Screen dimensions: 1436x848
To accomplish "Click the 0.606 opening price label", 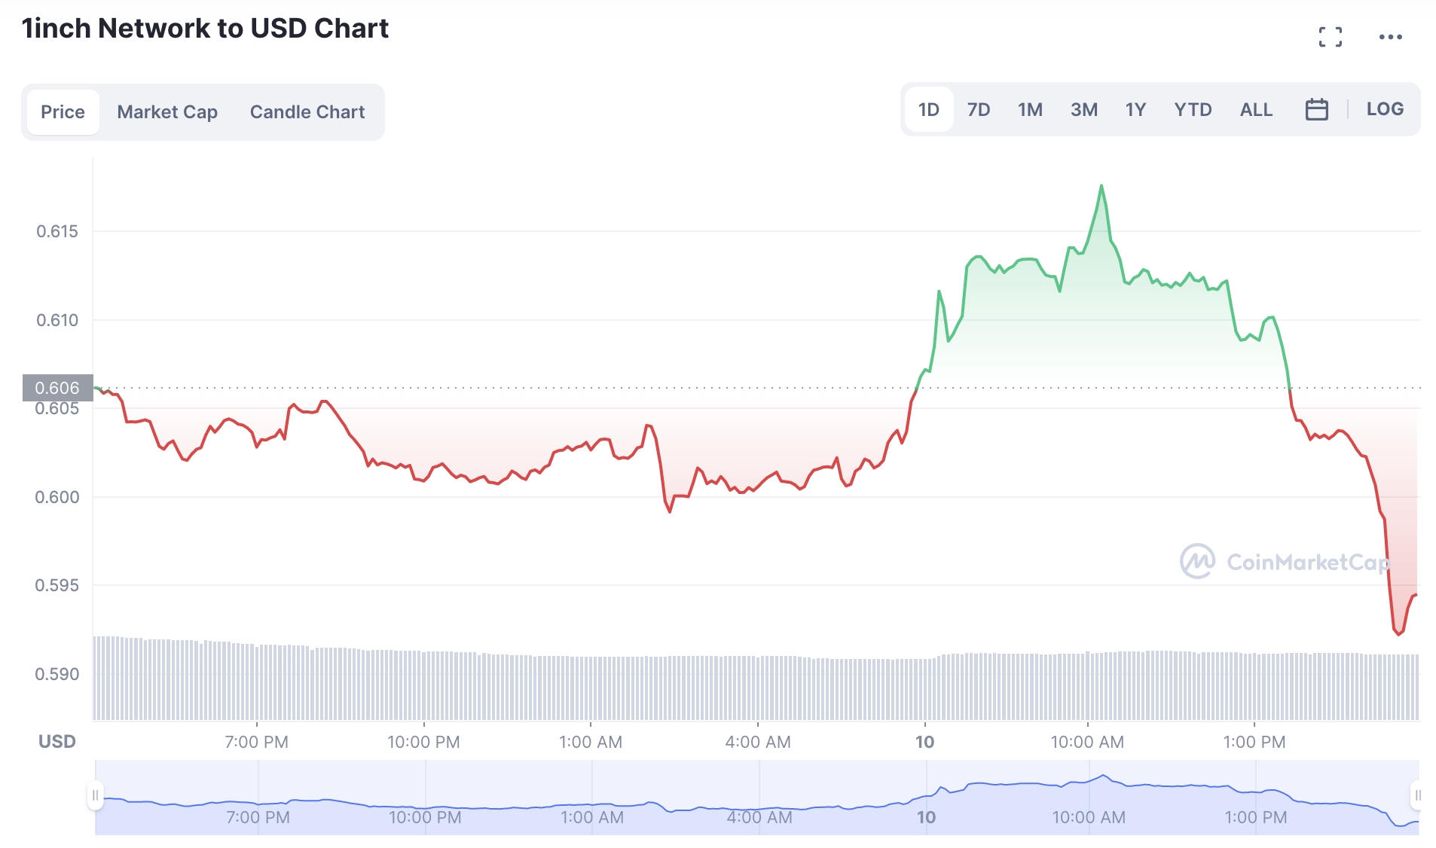I will click(x=57, y=388).
